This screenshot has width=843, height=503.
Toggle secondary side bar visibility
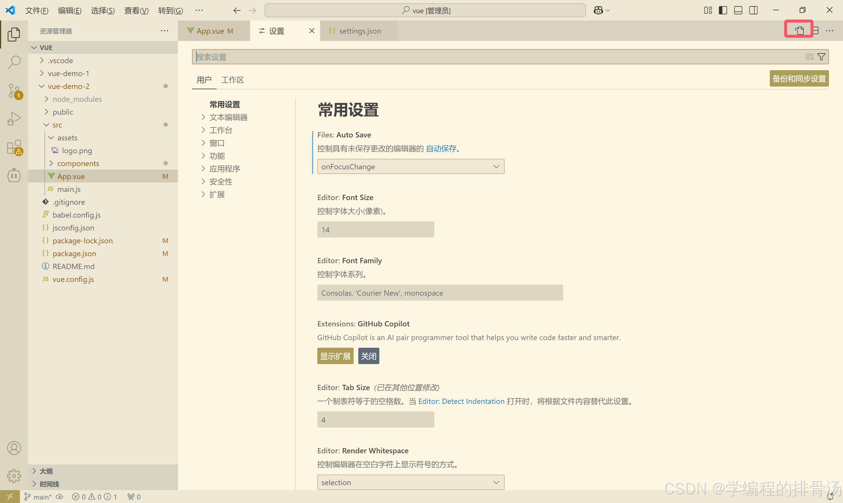coord(753,10)
